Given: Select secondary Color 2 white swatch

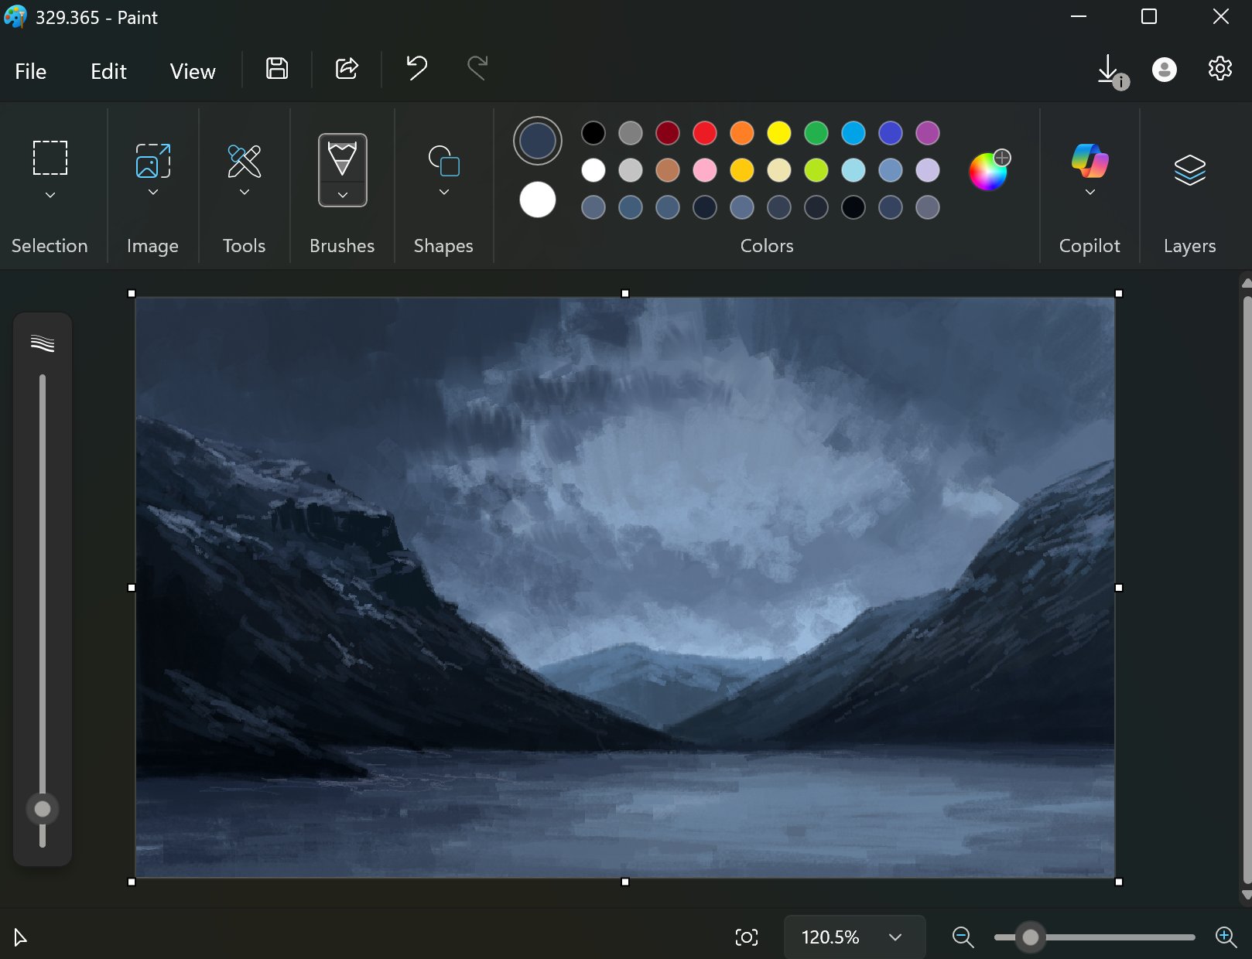Looking at the screenshot, I should coord(538,200).
